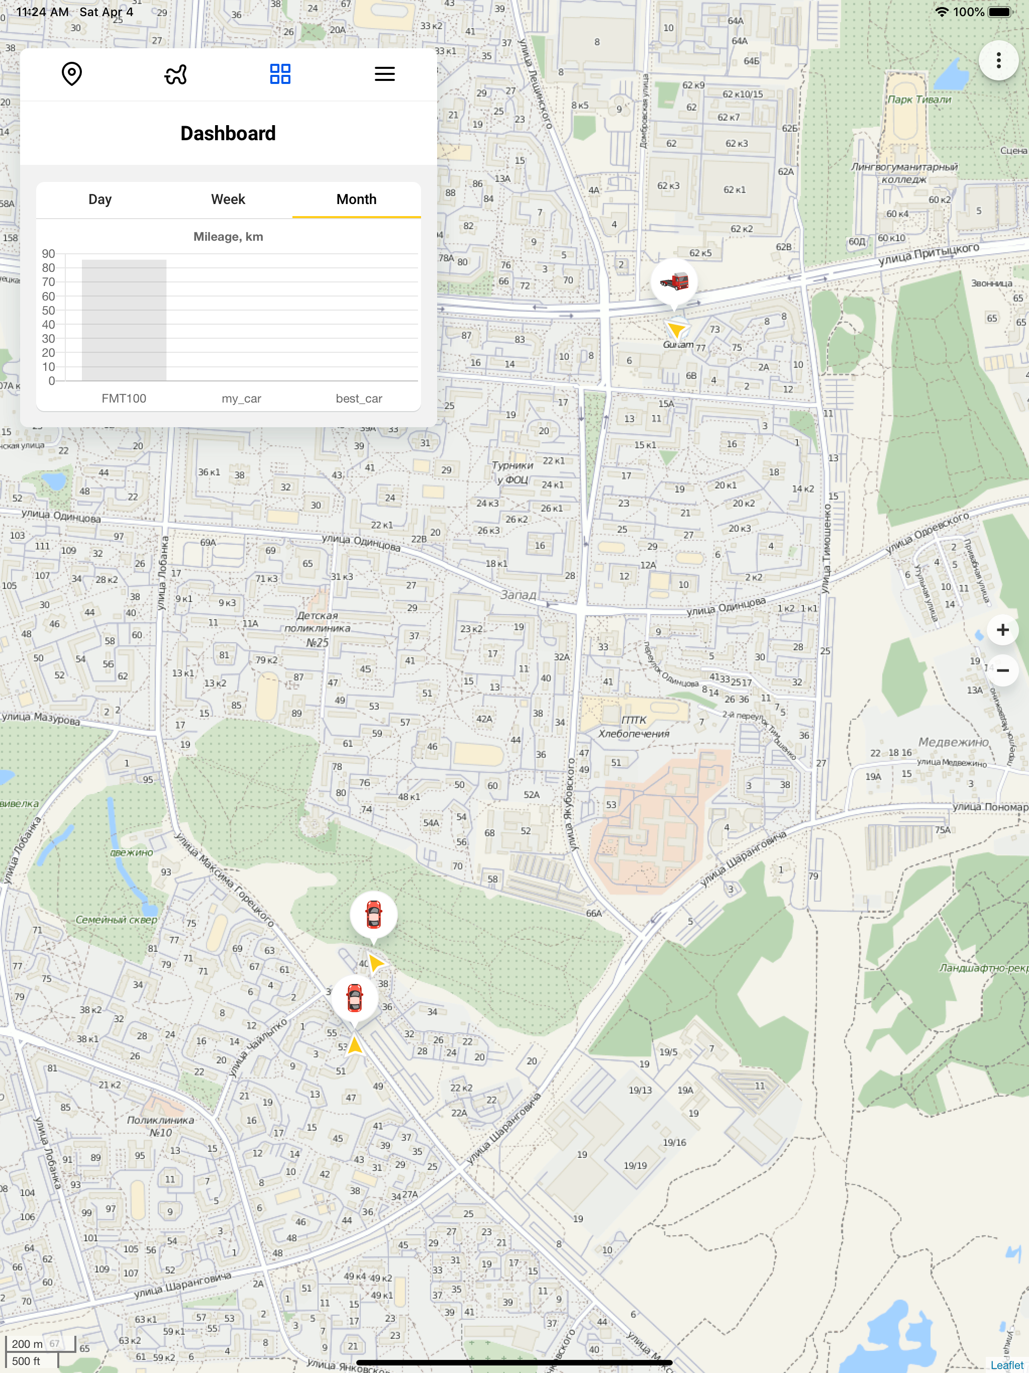
Task: Open the three-dot options button
Action: [998, 60]
